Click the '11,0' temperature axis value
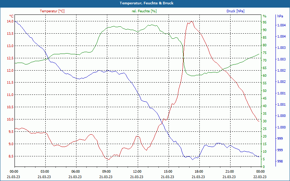 pyautogui.click(x=10, y=95)
